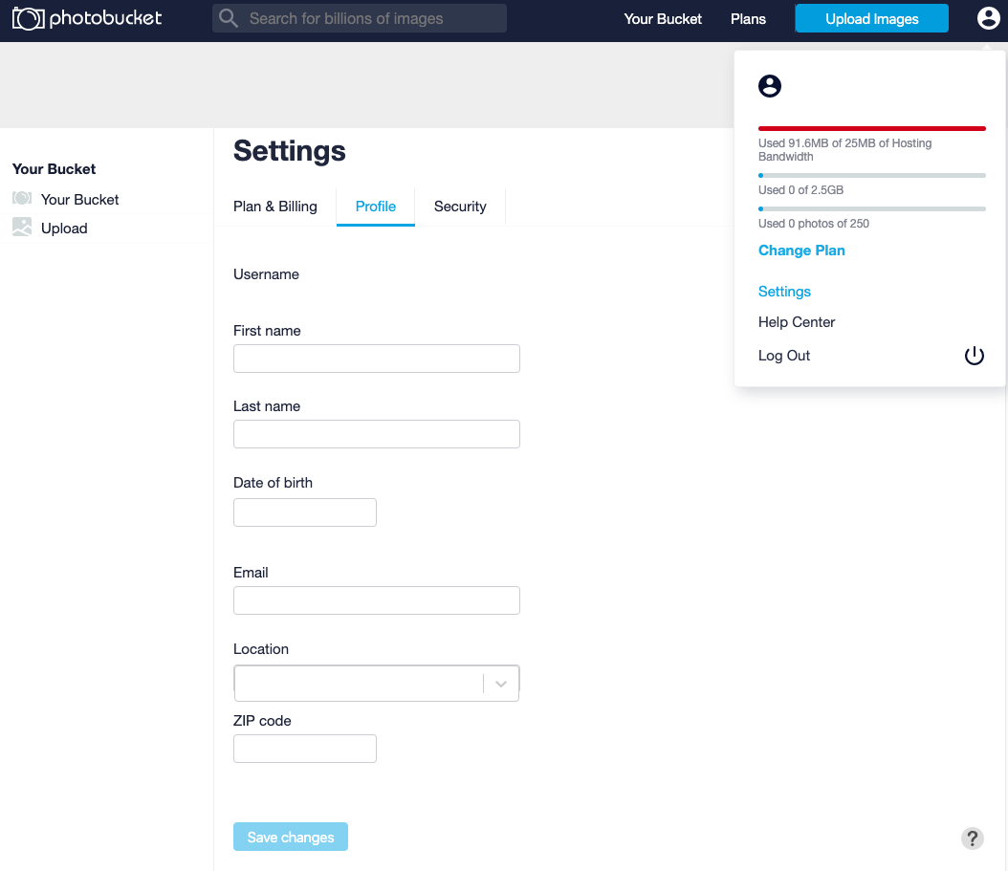
Task: Click Log Out in the account panel
Action: (783, 355)
